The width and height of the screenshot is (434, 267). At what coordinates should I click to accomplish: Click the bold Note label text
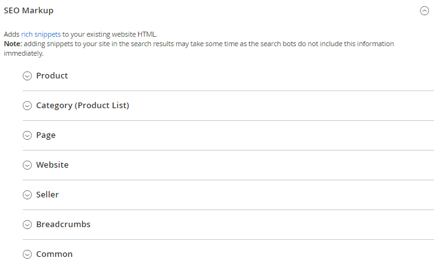(12, 44)
